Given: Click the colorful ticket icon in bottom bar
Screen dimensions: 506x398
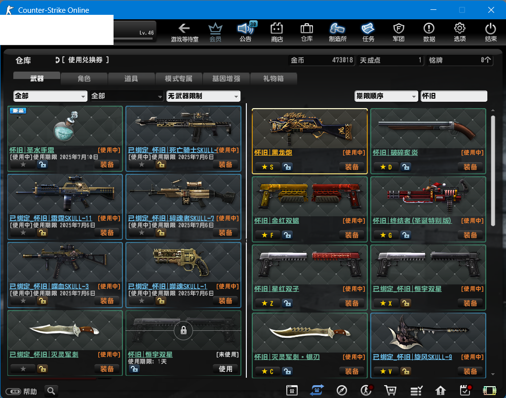Looking at the screenshot, I should (489, 390).
